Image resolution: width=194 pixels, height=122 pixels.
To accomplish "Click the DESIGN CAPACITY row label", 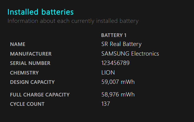I will click(x=32, y=82).
